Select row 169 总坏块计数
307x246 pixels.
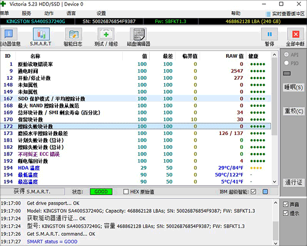click(x=136, y=113)
